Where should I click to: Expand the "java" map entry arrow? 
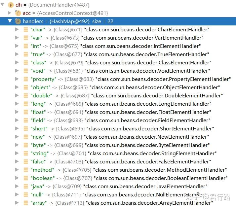[17, 186]
